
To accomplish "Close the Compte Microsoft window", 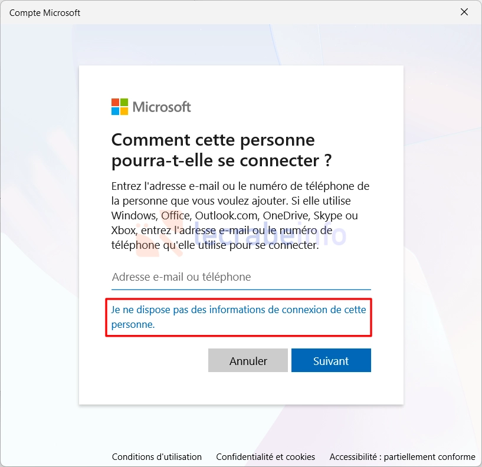I will (x=464, y=12).
